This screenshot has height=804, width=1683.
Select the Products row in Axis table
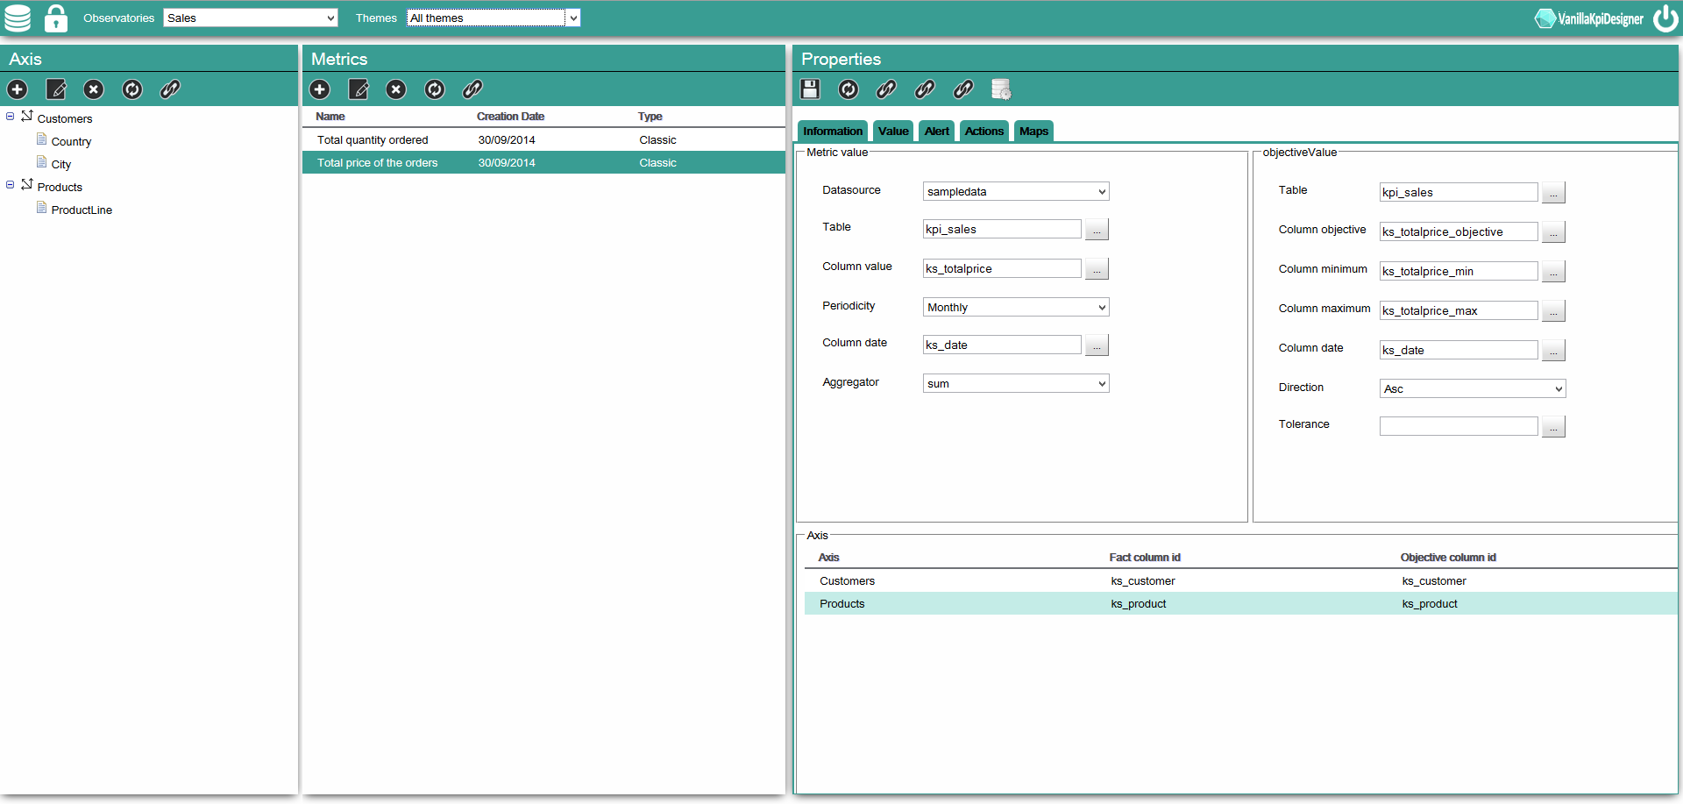1240,603
